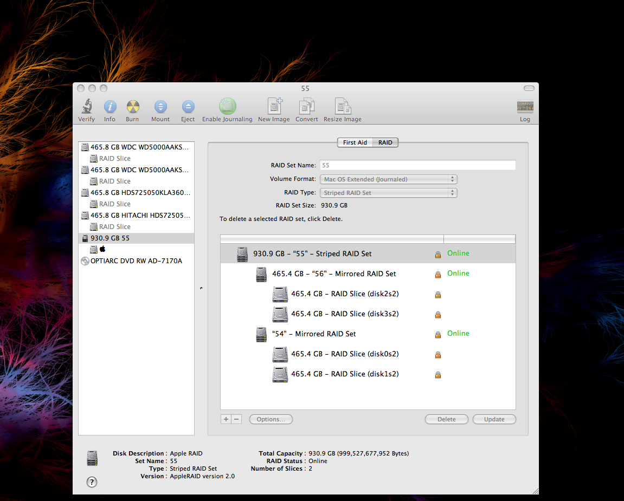The image size is (624, 501).
Task: Click the Options... button
Action: point(271,419)
